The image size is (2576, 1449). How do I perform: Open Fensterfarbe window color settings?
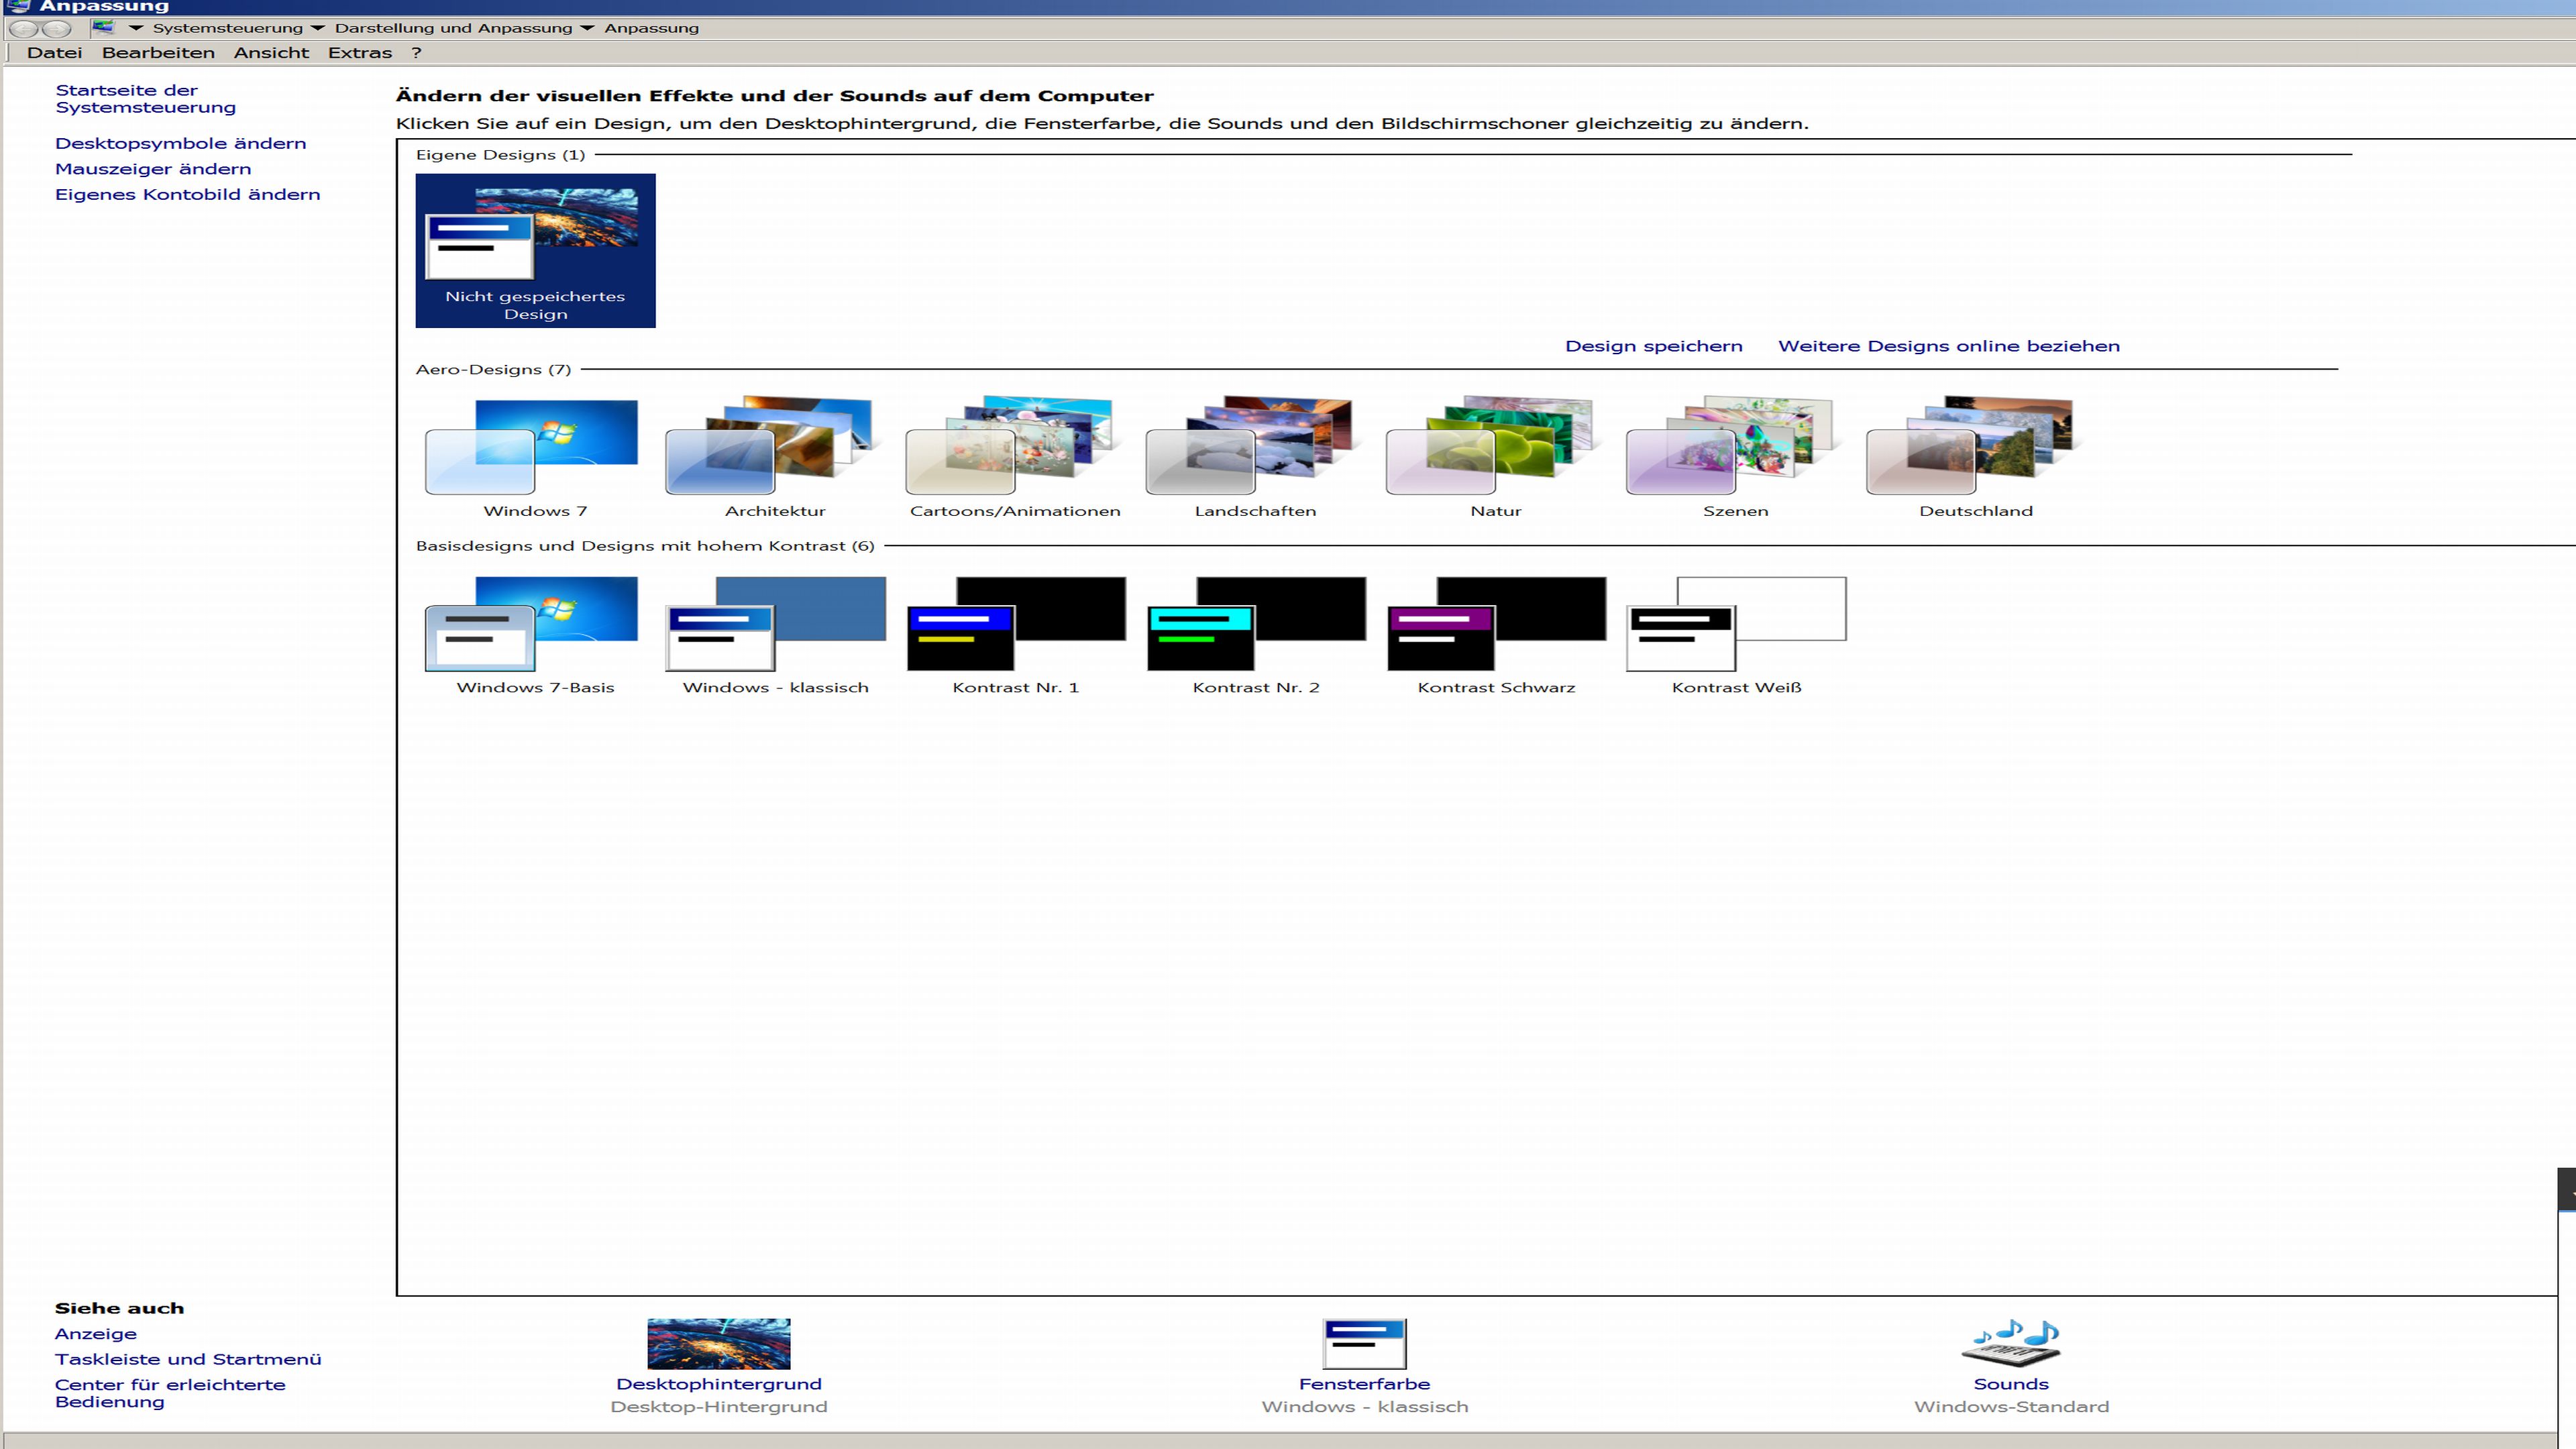click(1364, 1344)
